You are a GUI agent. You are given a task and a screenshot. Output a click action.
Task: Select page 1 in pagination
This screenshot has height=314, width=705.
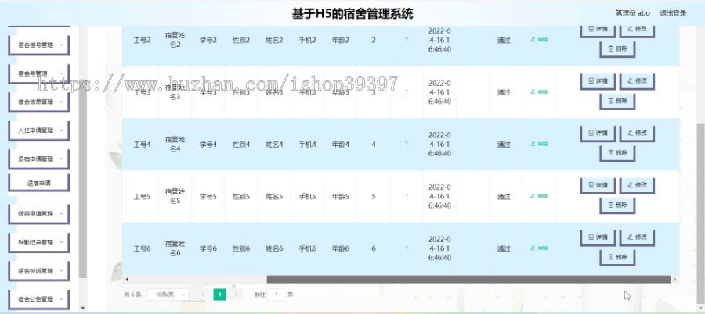[219, 294]
